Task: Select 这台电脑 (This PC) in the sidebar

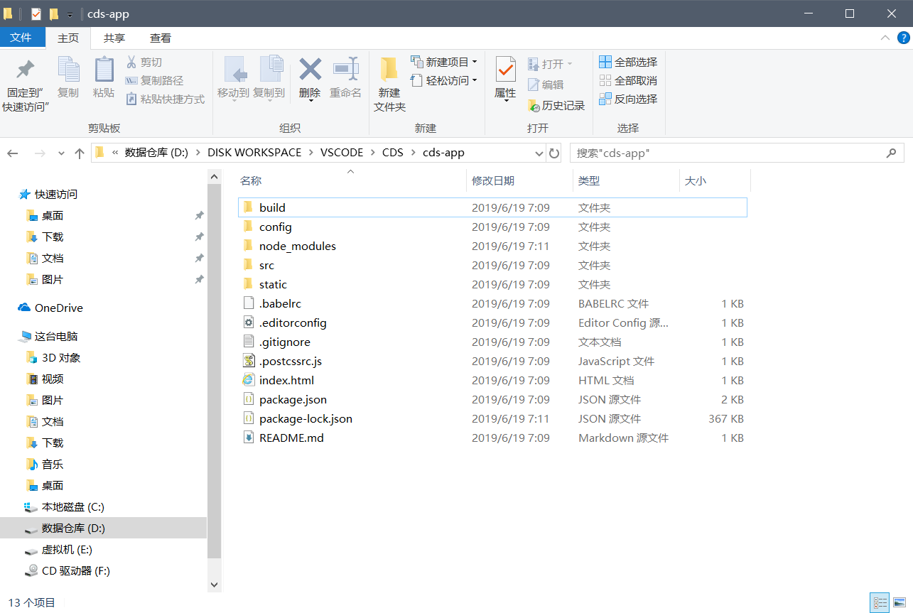Action: [56, 336]
